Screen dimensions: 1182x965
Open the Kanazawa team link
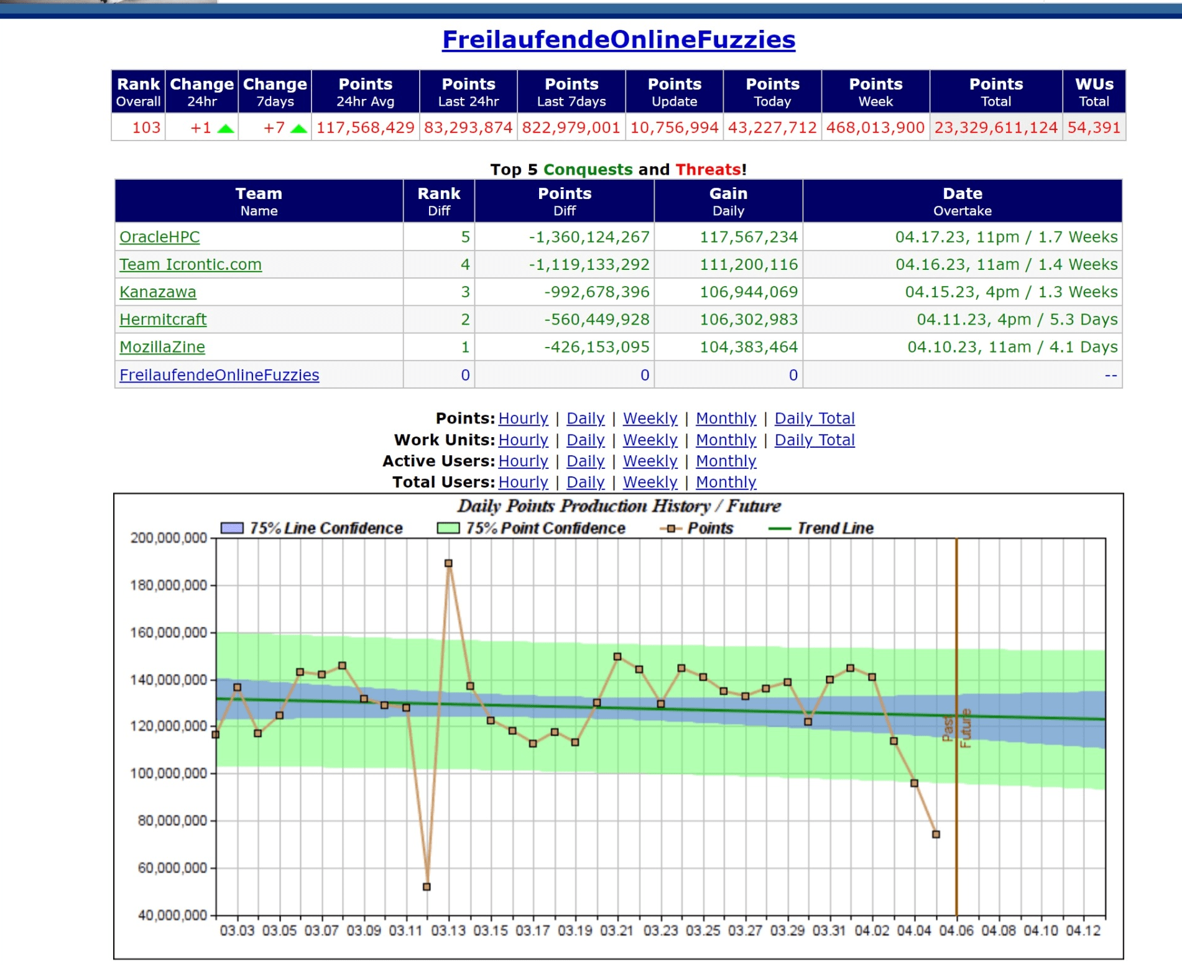click(x=158, y=292)
